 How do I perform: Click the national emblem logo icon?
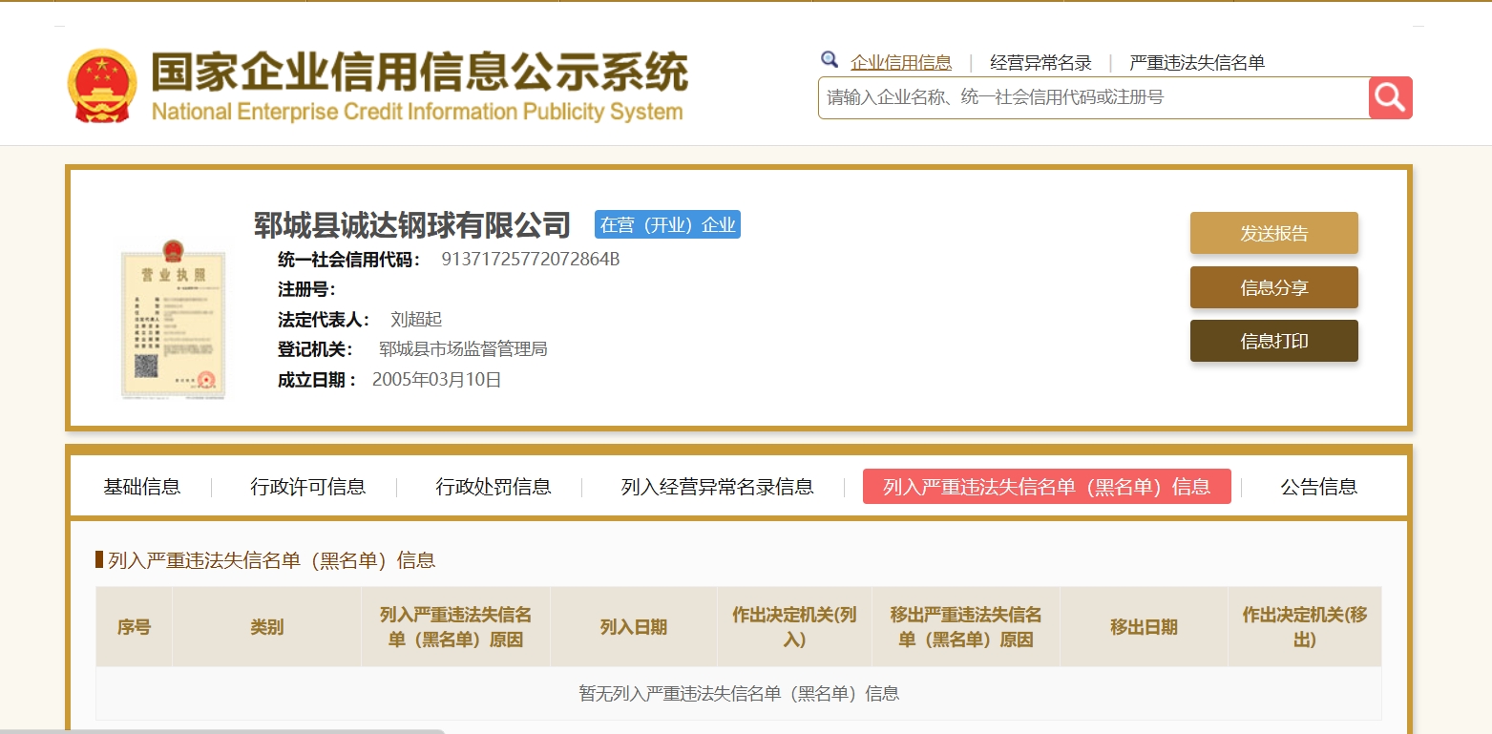[102, 86]
